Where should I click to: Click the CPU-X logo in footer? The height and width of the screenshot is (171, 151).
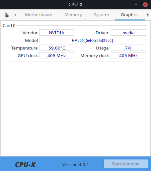click(25, 165)
